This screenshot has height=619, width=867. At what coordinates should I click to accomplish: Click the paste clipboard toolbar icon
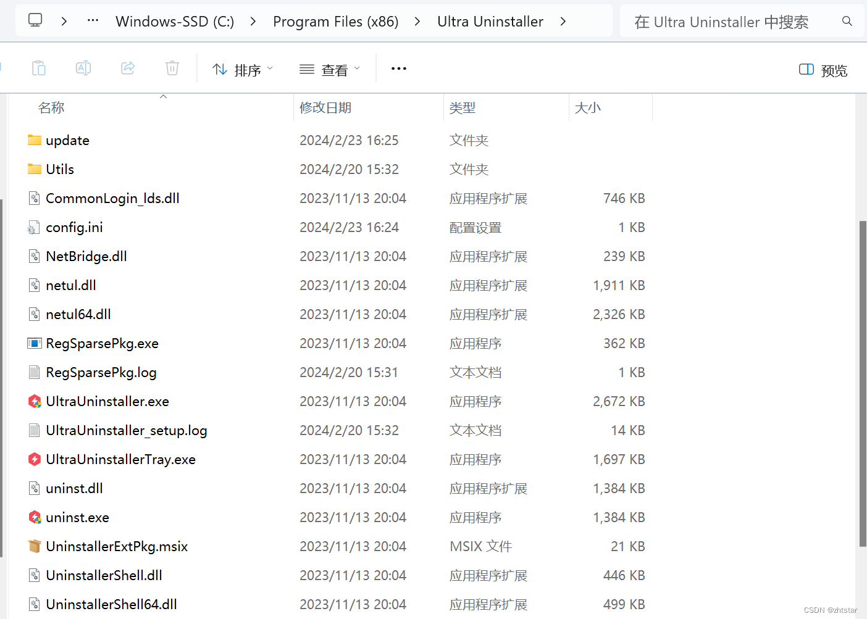point(39,68)
